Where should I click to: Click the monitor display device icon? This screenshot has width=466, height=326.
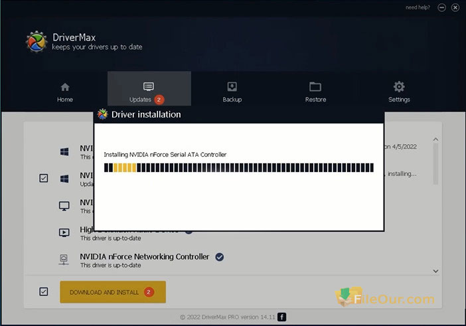[64, 206]
